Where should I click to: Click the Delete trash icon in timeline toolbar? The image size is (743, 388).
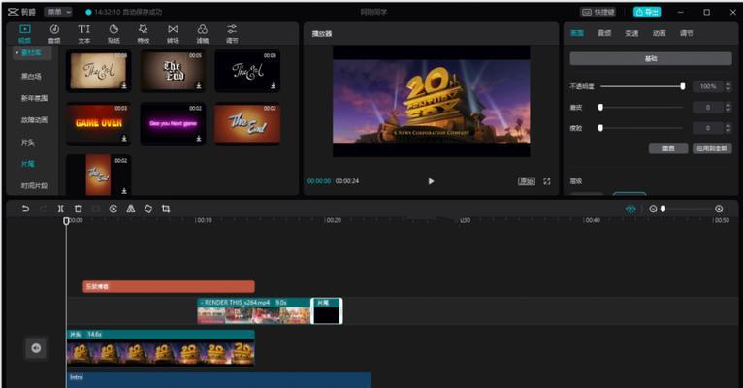click(79, 209)
